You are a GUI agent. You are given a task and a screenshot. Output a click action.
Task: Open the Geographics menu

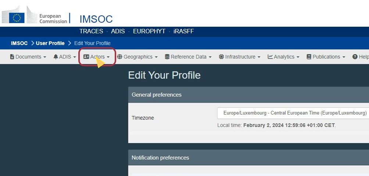[137, 57]
